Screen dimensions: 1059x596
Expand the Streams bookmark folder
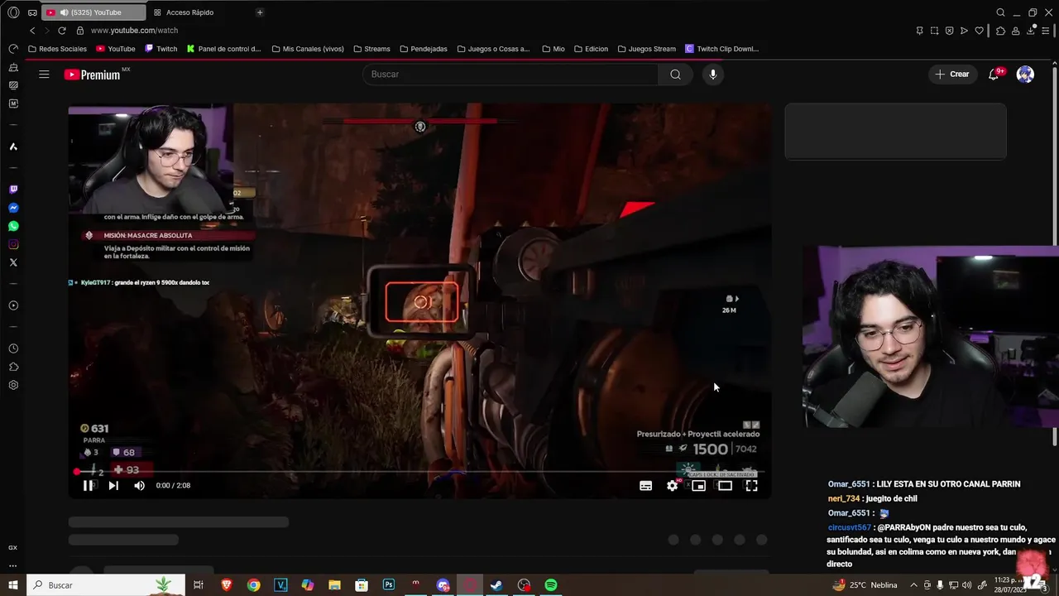[371, 49]
